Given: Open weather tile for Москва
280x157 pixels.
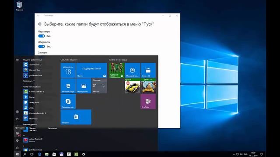Looking at the screenshot, I should coord(99,86).
